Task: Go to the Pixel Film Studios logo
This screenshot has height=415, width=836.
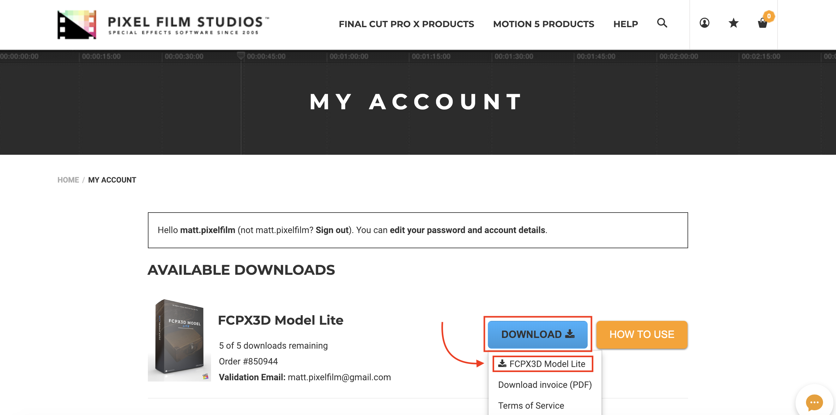Action: tap(163, 25)
